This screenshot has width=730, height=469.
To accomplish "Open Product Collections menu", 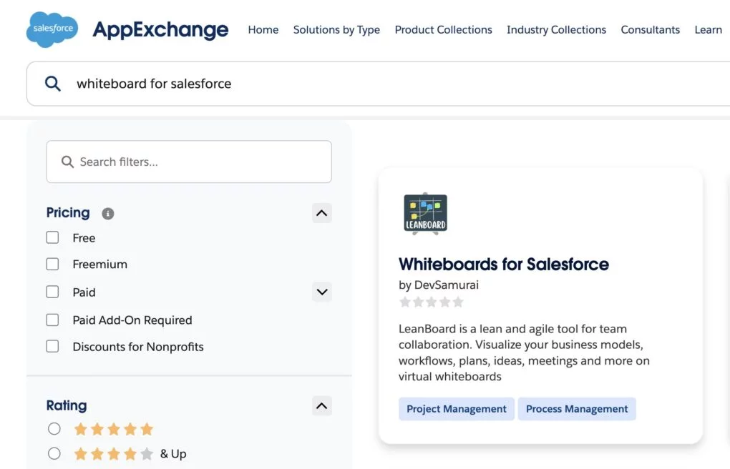I will pos(443,30).
